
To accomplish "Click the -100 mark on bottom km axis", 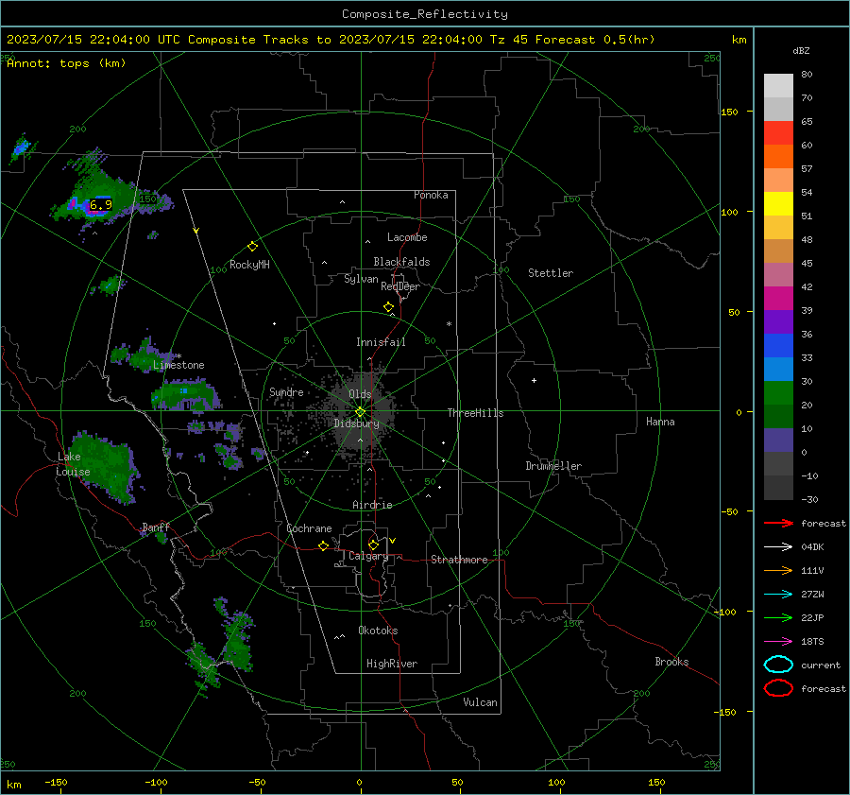I will [x=156, y=783].
